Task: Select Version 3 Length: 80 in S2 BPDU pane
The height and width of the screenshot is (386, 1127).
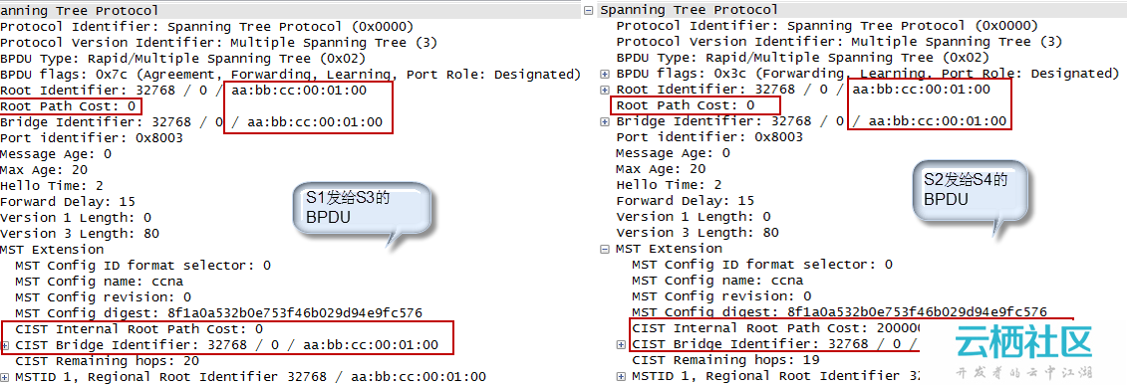Action: (698, 233)
